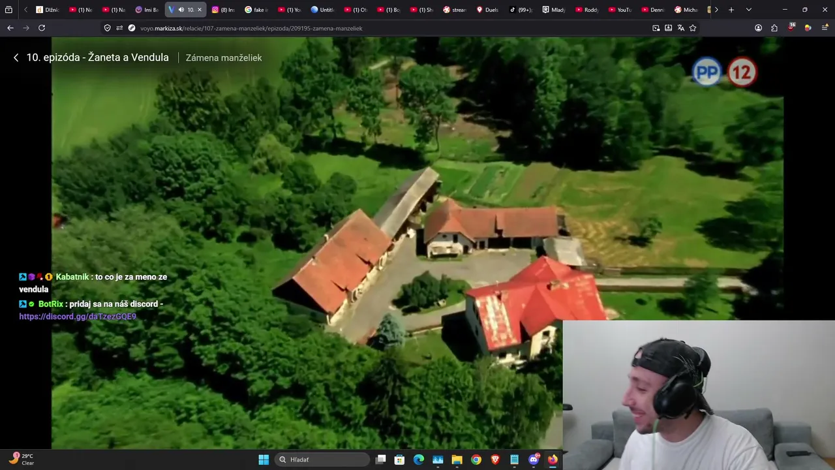
Task: Switch to the Dlžníc tab
Action: [x=48, y=10]
